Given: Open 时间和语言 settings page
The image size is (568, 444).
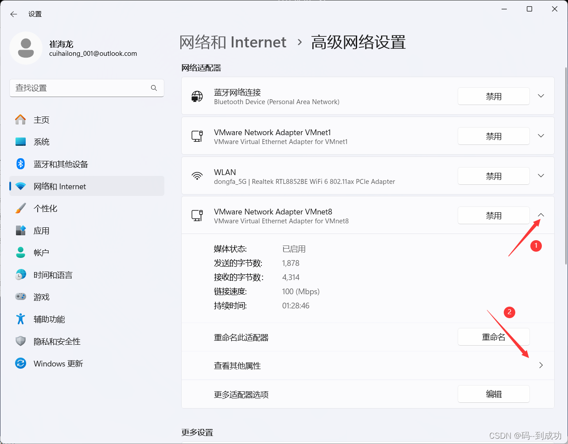Looking at the screenshot, I should 87,275.
